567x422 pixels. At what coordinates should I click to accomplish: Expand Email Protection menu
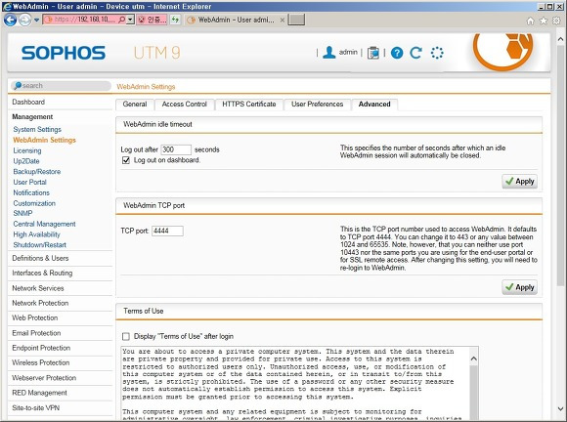click(60, 333)
